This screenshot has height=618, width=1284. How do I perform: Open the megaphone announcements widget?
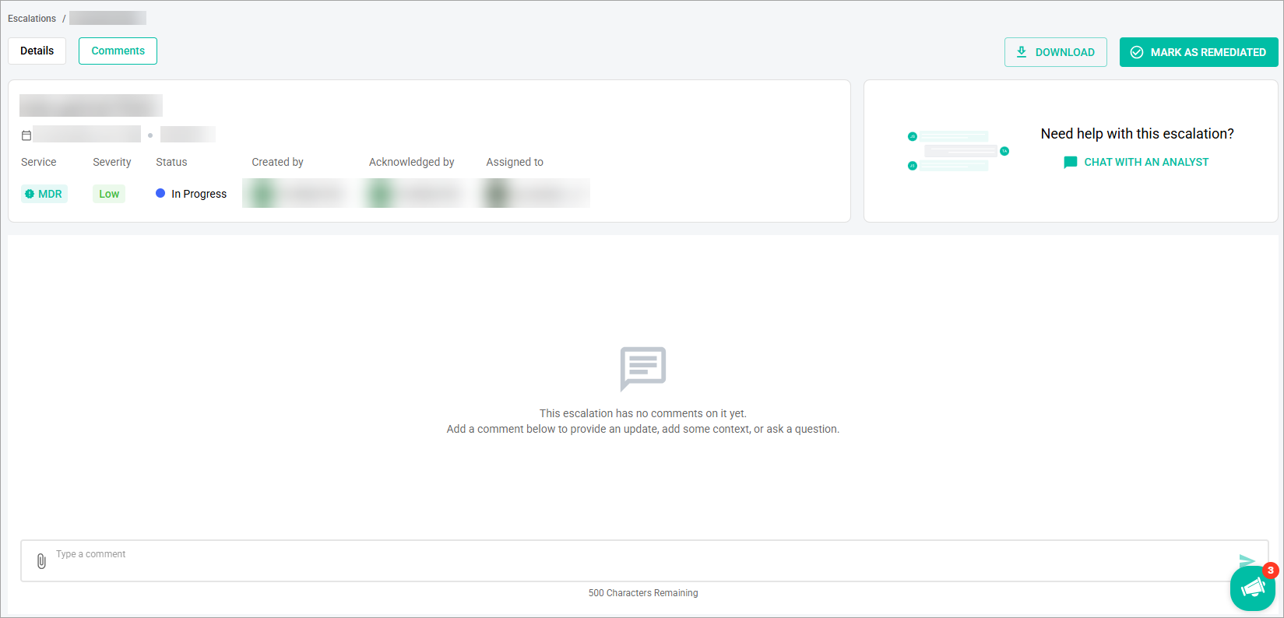coord(1252,588)
